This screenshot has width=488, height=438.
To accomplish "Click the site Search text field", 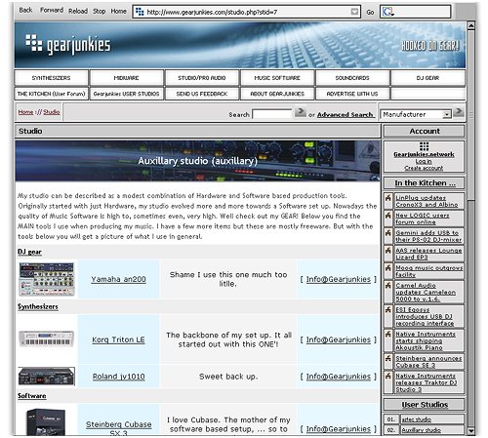I will point(272,114).
